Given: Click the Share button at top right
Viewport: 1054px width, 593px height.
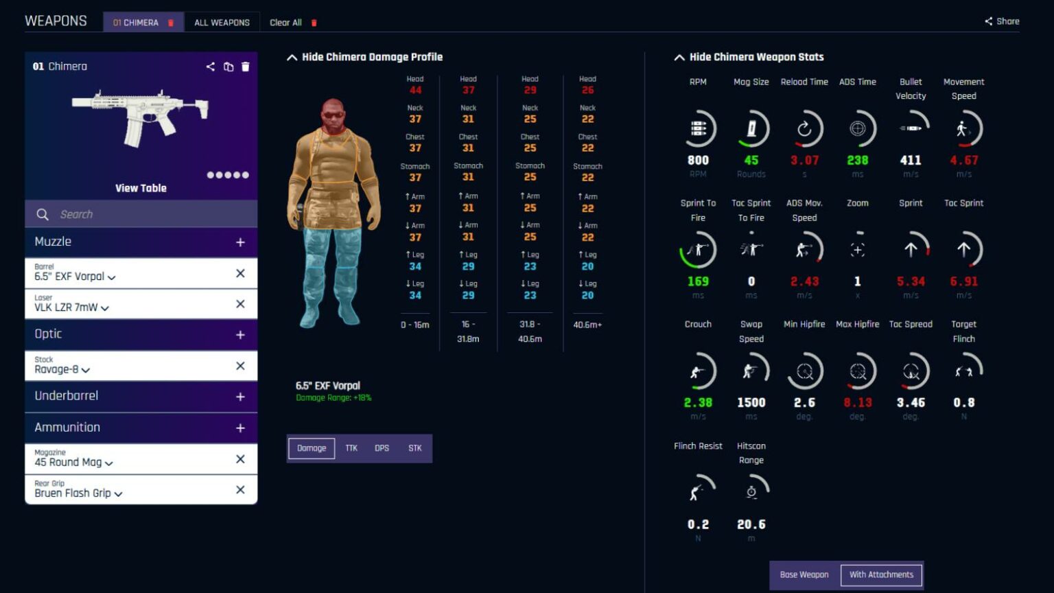Looking at the screenshot, I should coord(1002,21).
